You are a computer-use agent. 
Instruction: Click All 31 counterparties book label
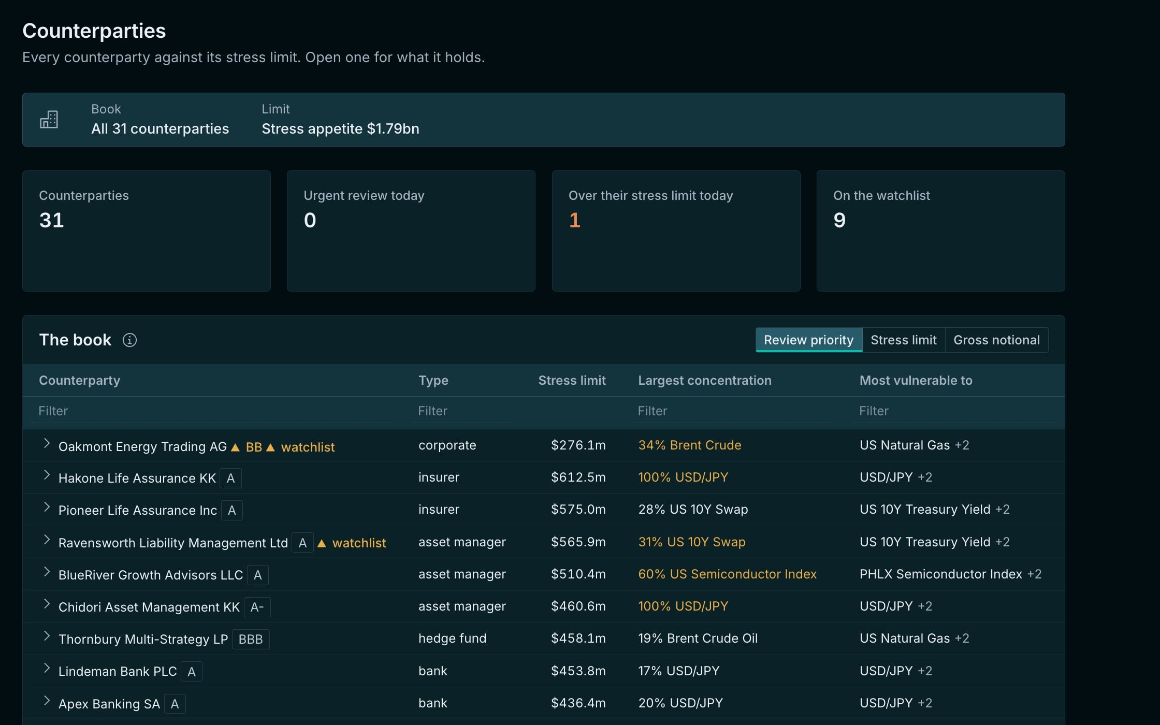(160, 129)
